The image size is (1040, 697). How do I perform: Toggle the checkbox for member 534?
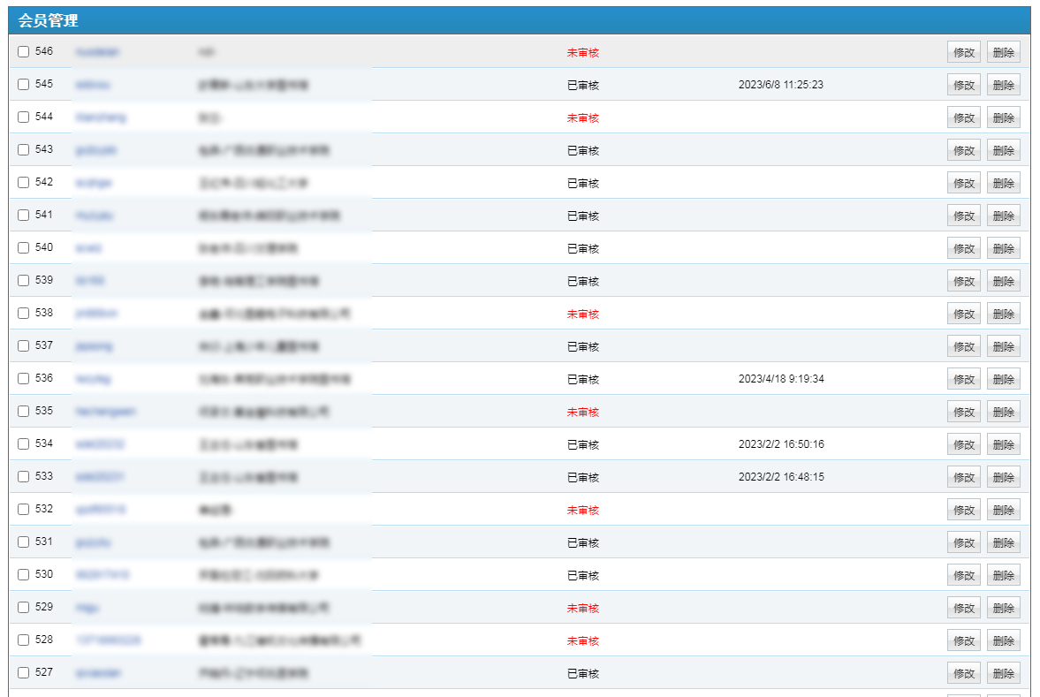(x=23, y=444)
